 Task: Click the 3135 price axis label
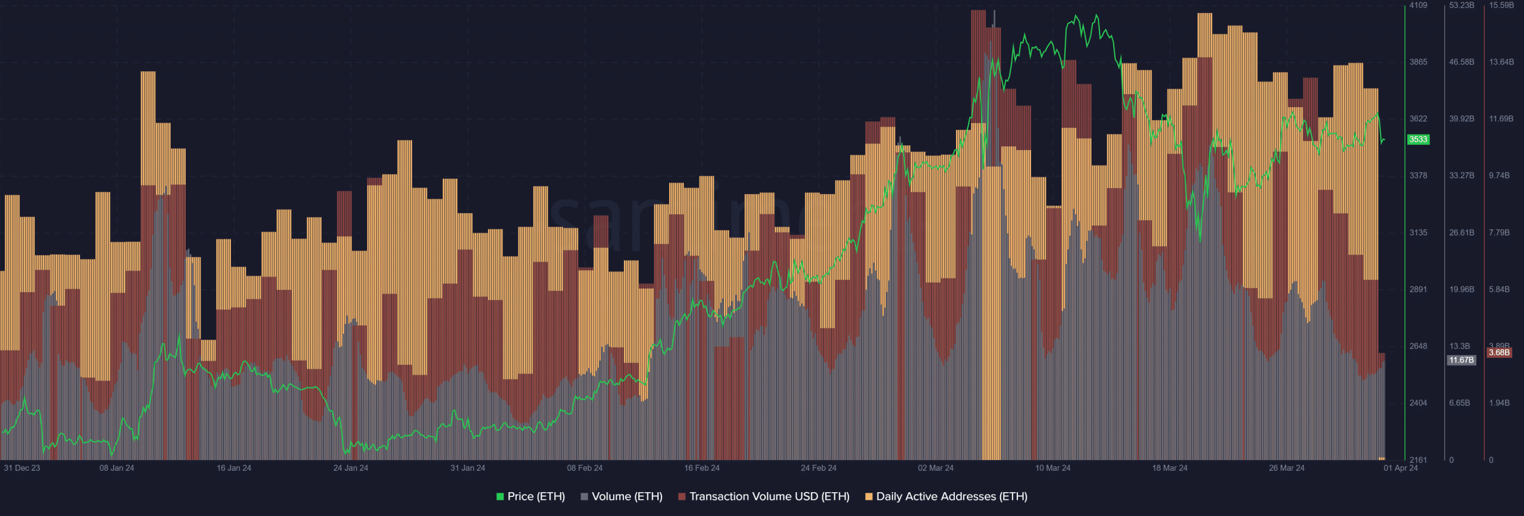click(1418, 233)
